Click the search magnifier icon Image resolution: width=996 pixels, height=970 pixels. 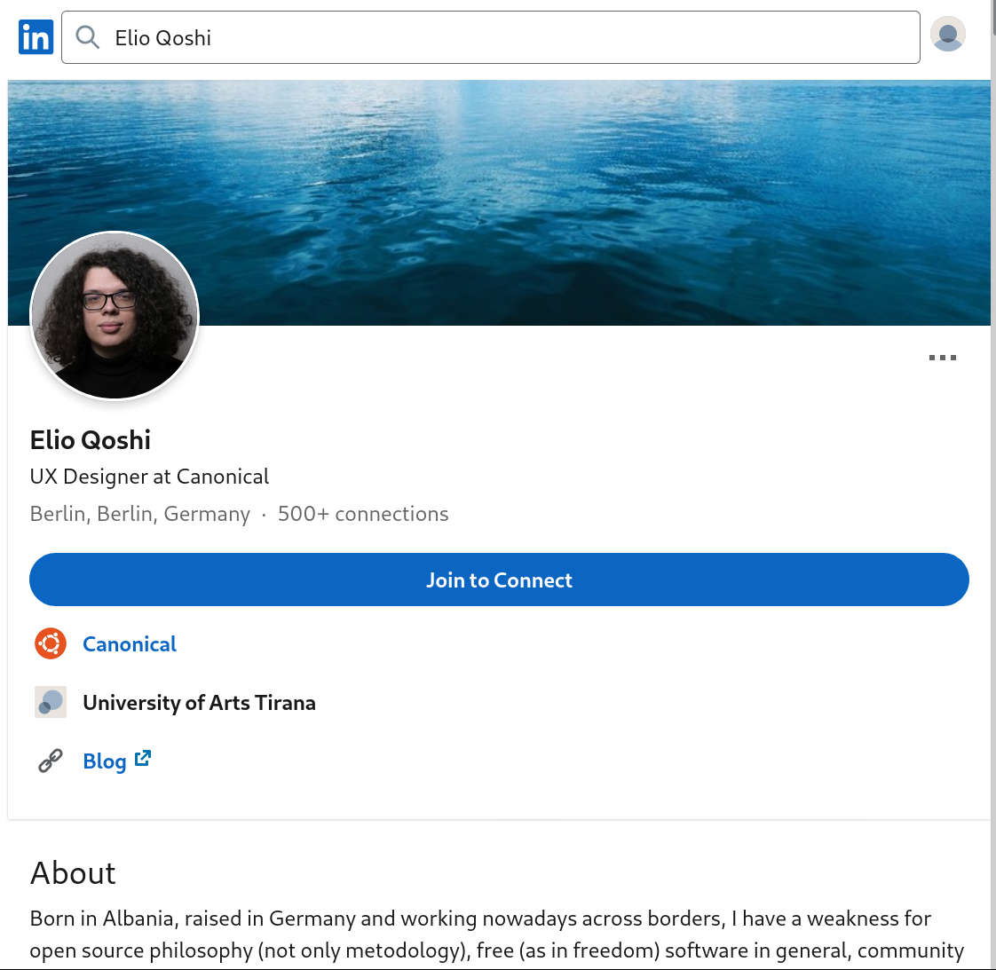coord(87,37)
